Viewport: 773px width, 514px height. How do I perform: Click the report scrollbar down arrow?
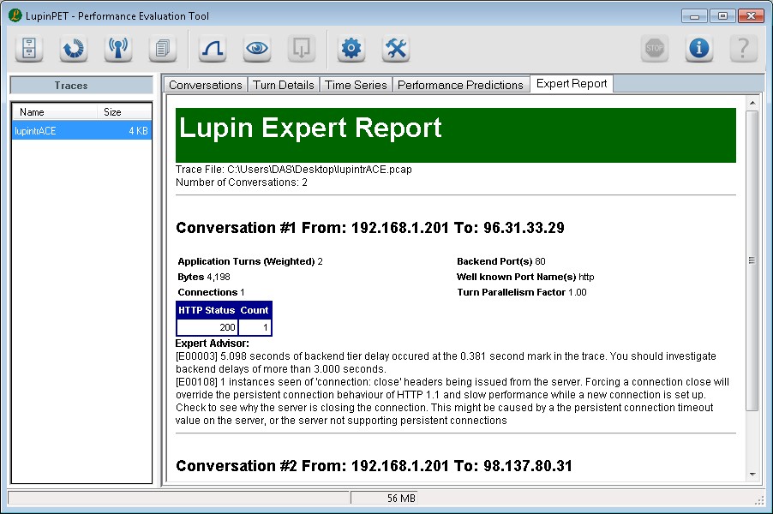(752, 474)
